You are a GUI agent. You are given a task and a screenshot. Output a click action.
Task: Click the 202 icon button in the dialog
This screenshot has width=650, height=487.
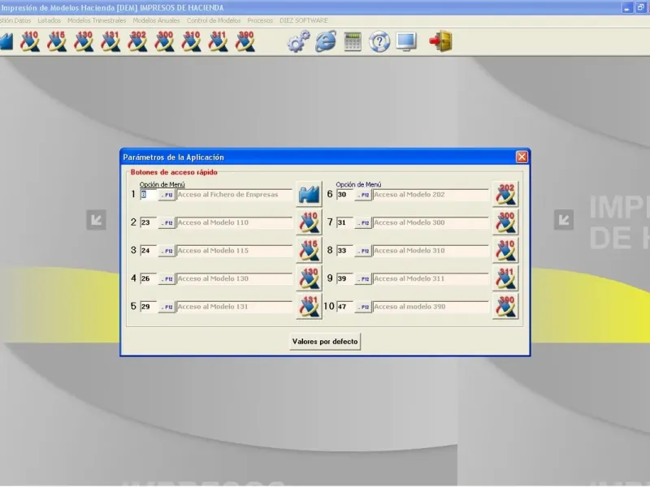point(505,194)
